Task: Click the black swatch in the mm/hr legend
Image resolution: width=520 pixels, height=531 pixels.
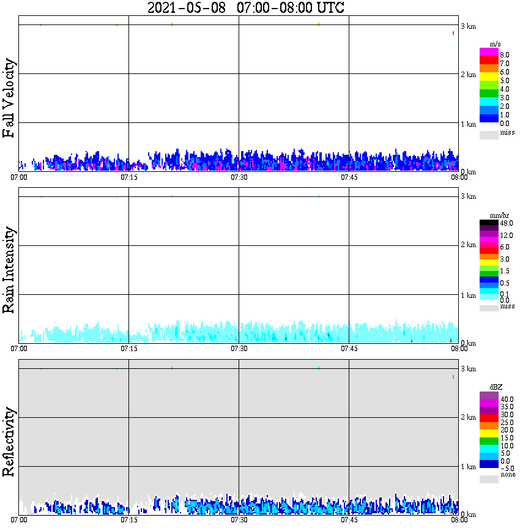Action: click(489, 223)
